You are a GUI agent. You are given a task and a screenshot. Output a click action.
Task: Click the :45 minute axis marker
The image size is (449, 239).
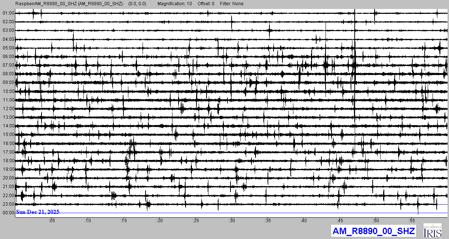point(340,221)
